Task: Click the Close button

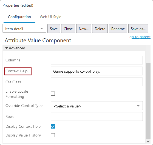Action: [x=68, y=29]
